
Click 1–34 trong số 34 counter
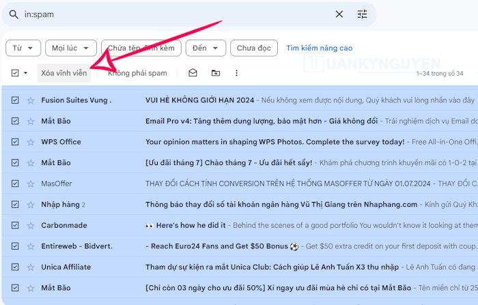[440, 74]
